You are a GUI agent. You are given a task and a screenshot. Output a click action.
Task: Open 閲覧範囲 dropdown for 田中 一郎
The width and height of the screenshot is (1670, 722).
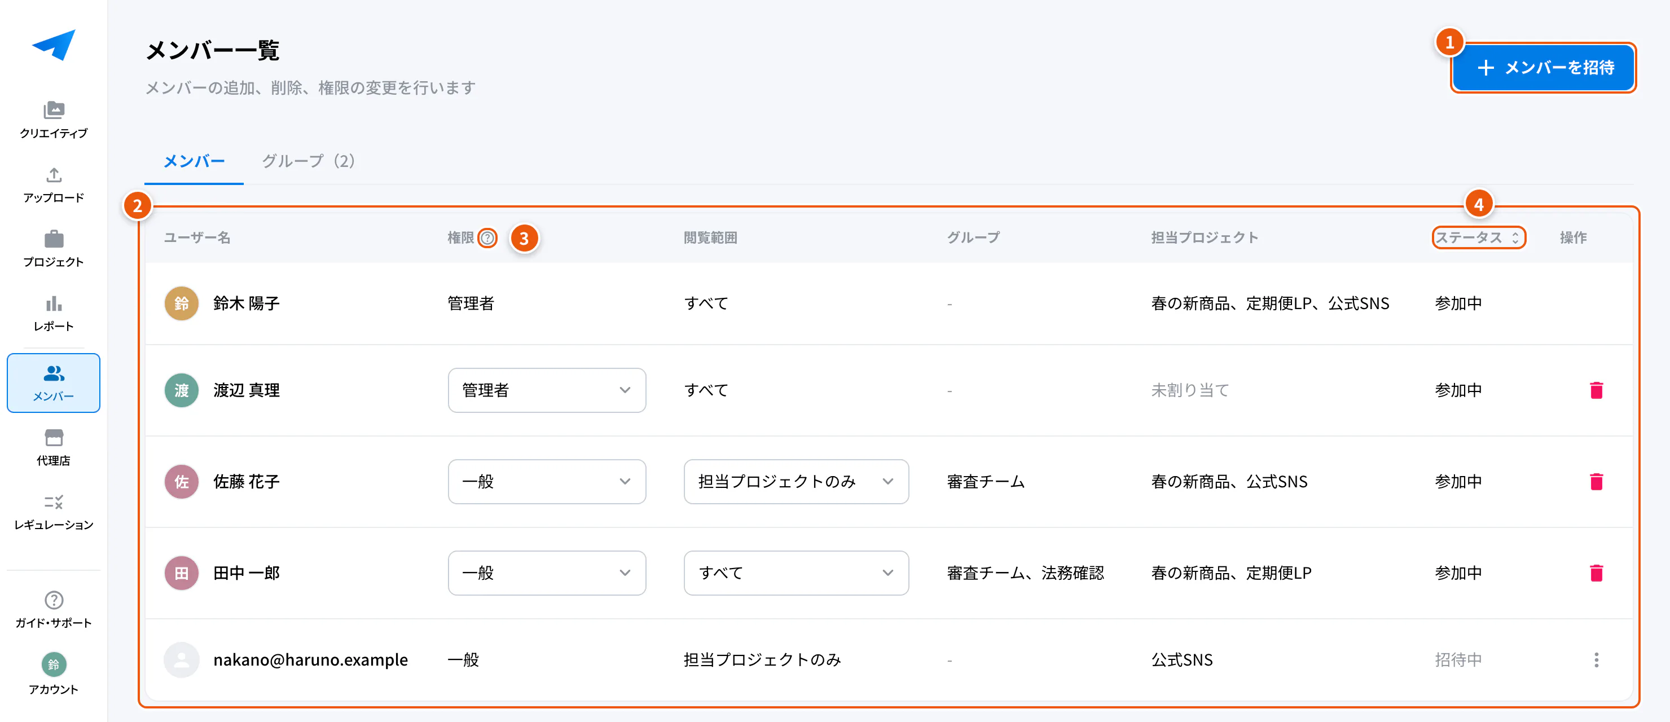coord(796,573)
